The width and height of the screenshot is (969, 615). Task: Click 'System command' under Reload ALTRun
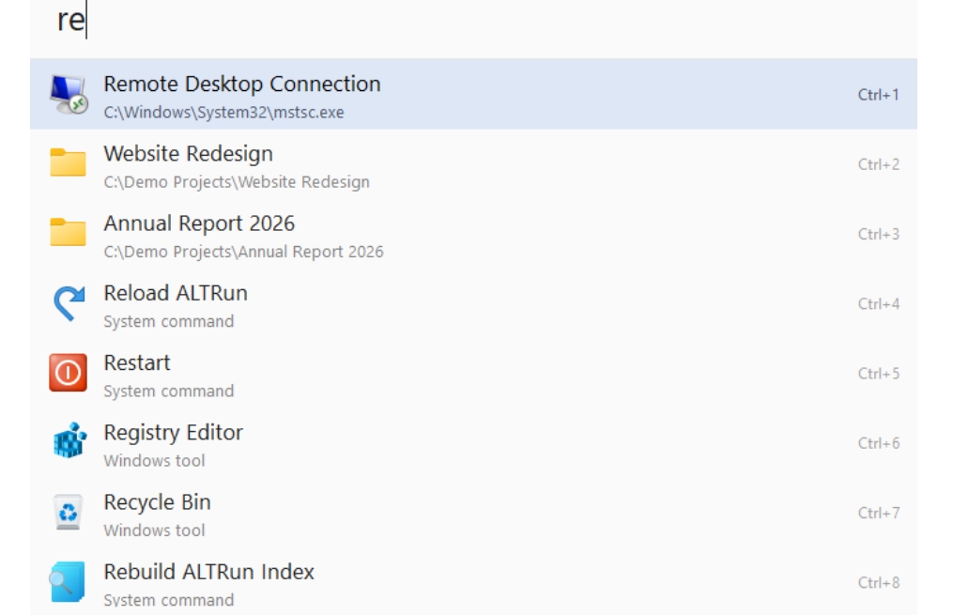169,321
